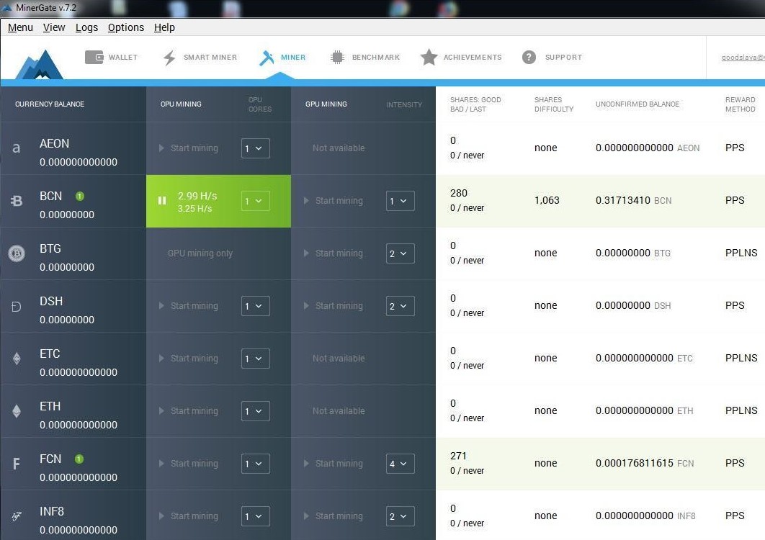
Task: Expand AEON CPU cores dropdown
Action: tap(255, 148)
